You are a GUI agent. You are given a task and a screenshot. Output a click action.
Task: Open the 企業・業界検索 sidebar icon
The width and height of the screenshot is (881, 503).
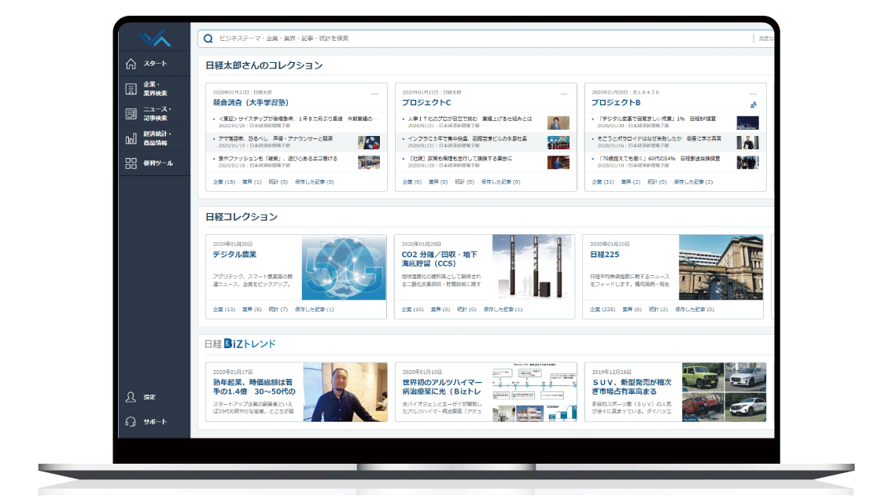pyautogui.click(x=131, y=89)
